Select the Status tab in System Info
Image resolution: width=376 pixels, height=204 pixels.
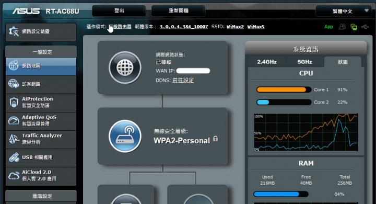coord(343,62)
